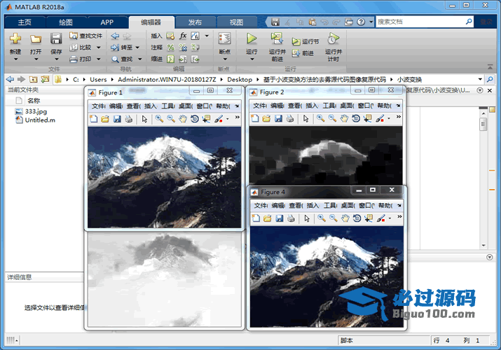This screenshot has height=350, width=501.
Task: Open Figure 1 文件 (File) menu
Action: tap(98, 106)
